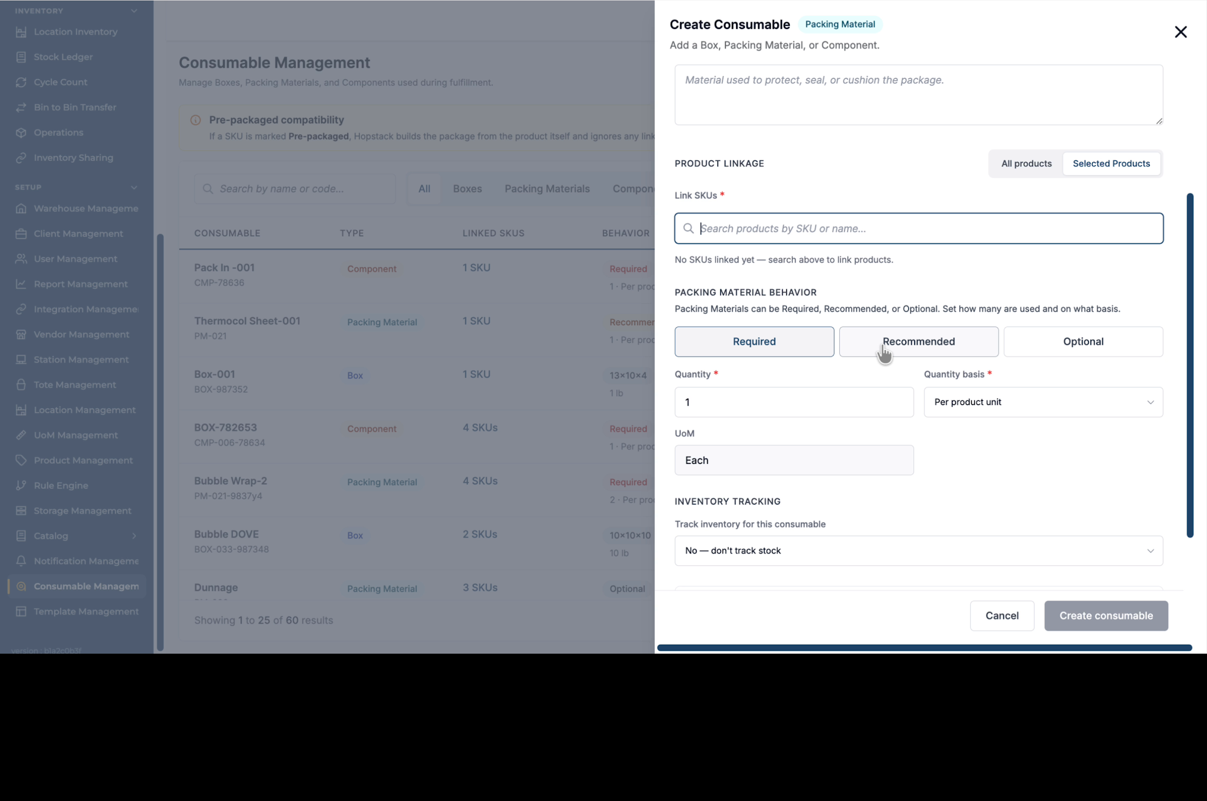Click the Bin to Bin Transfer icon
1207x801 pixels.
(x=21, y=107)
